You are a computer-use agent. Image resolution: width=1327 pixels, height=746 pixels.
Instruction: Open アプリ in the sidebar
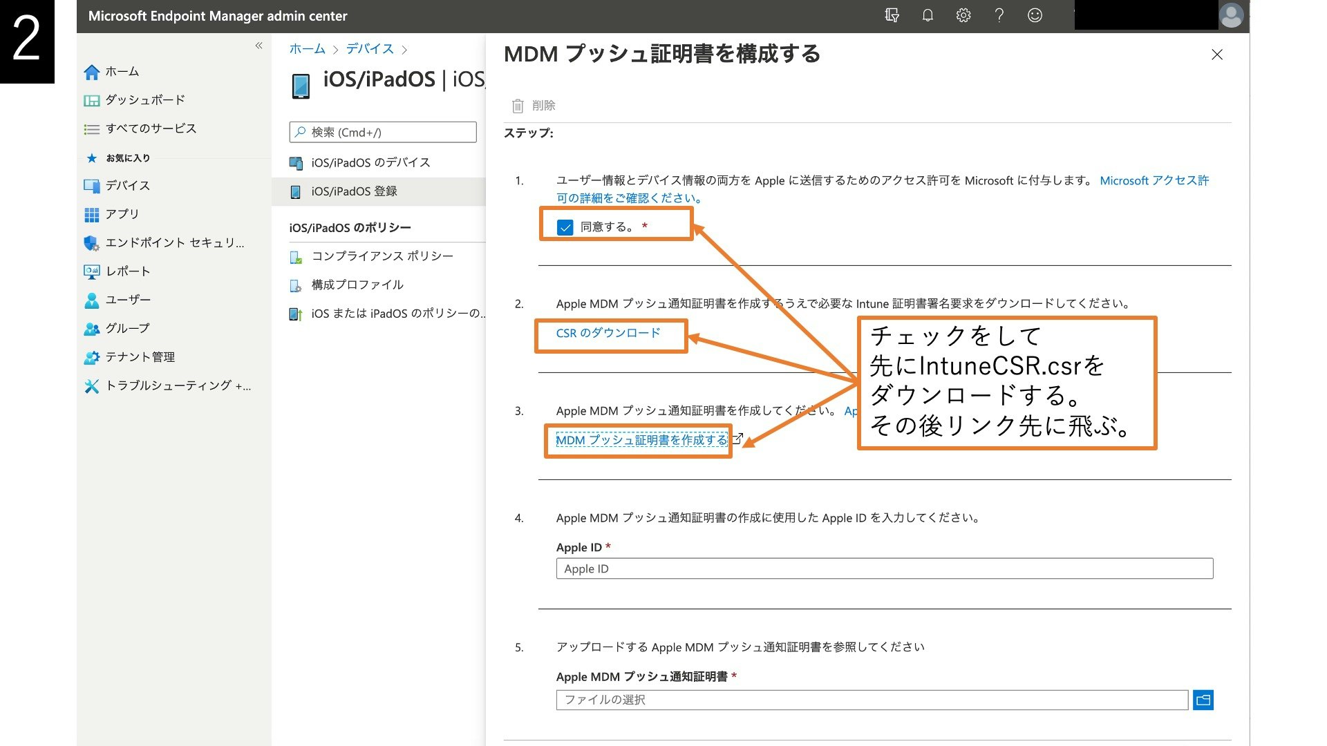pyautogui.click(x=111, y=215)
